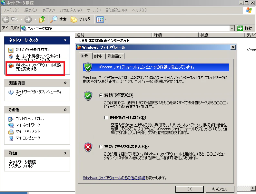The image size is (256, 194).
Task: Click the 新しい接続を作成する icon
Action: (11, 50)
